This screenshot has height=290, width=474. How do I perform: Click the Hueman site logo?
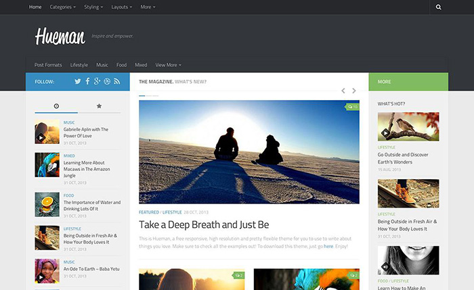60,37
